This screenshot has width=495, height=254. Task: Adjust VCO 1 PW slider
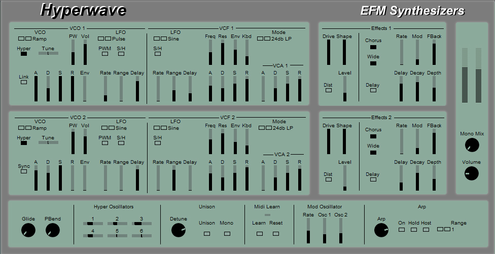click(x=73, y=52)
